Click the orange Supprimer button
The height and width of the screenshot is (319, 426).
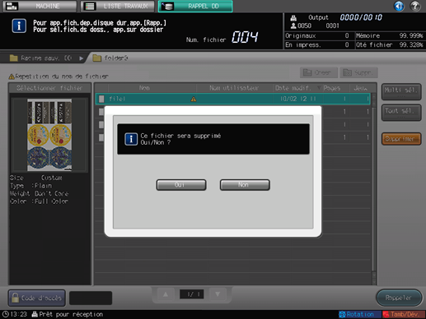point(401,139)
